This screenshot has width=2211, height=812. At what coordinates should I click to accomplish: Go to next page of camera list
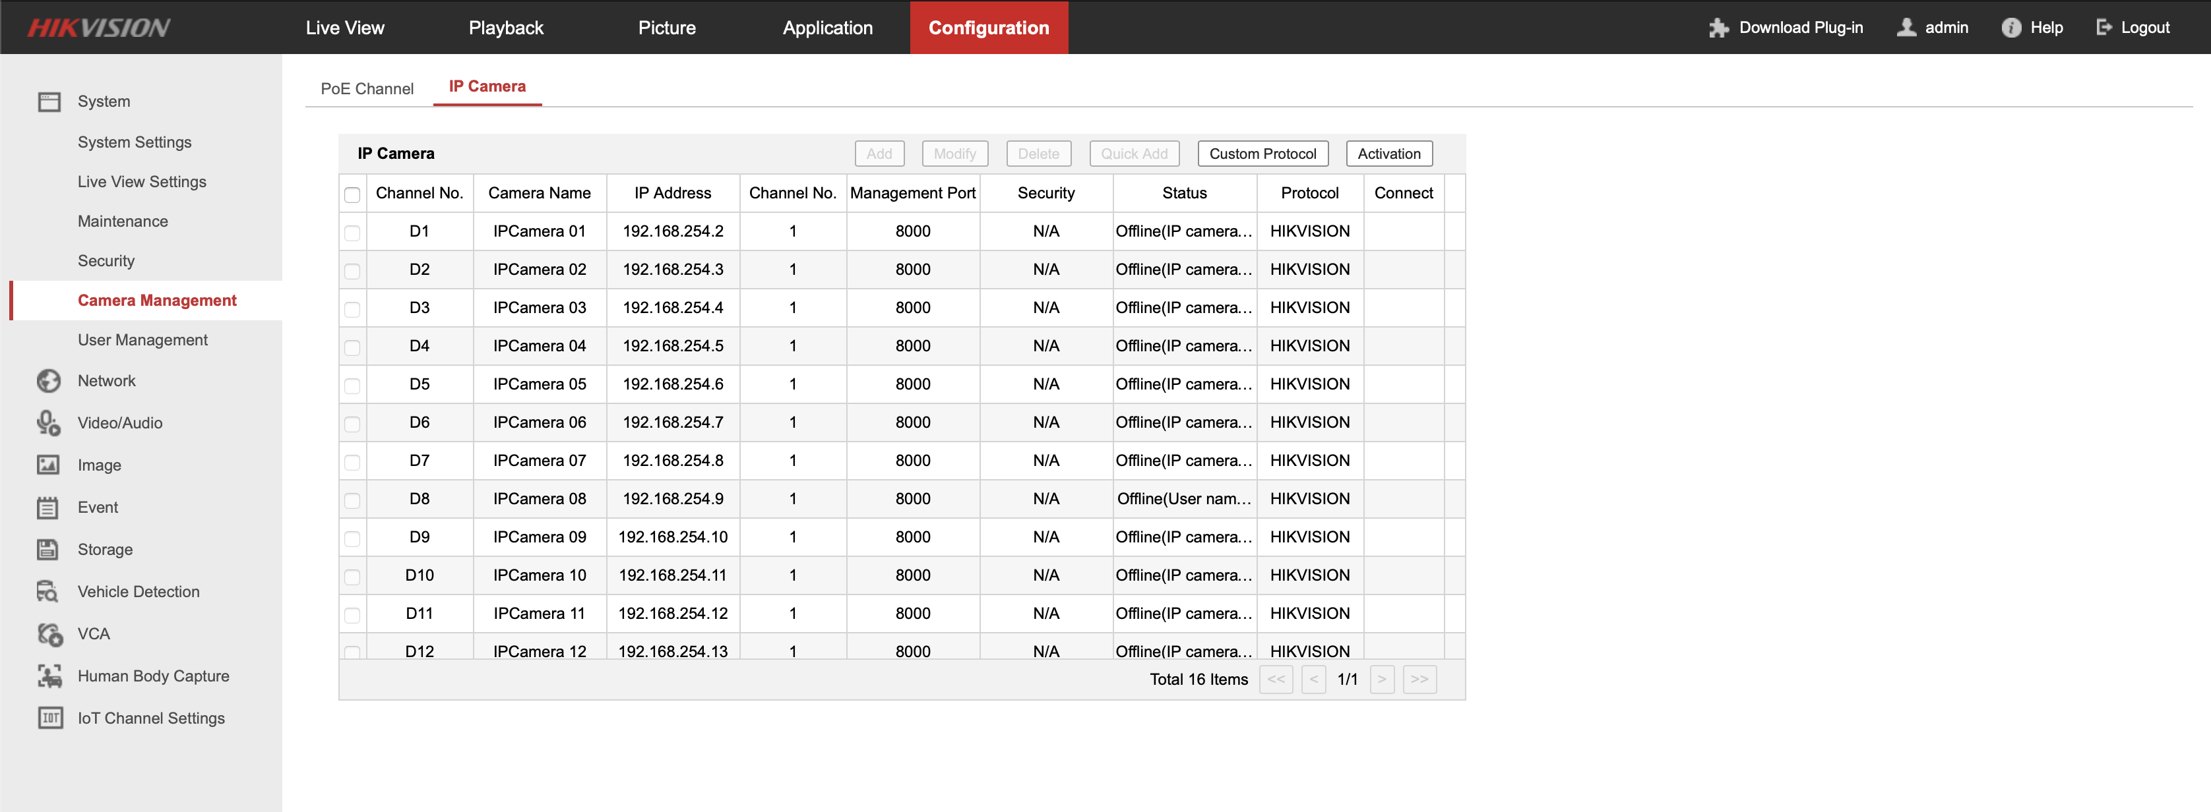point(1381,679)
